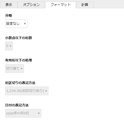Go to the 計算 tab

point(85,5)
